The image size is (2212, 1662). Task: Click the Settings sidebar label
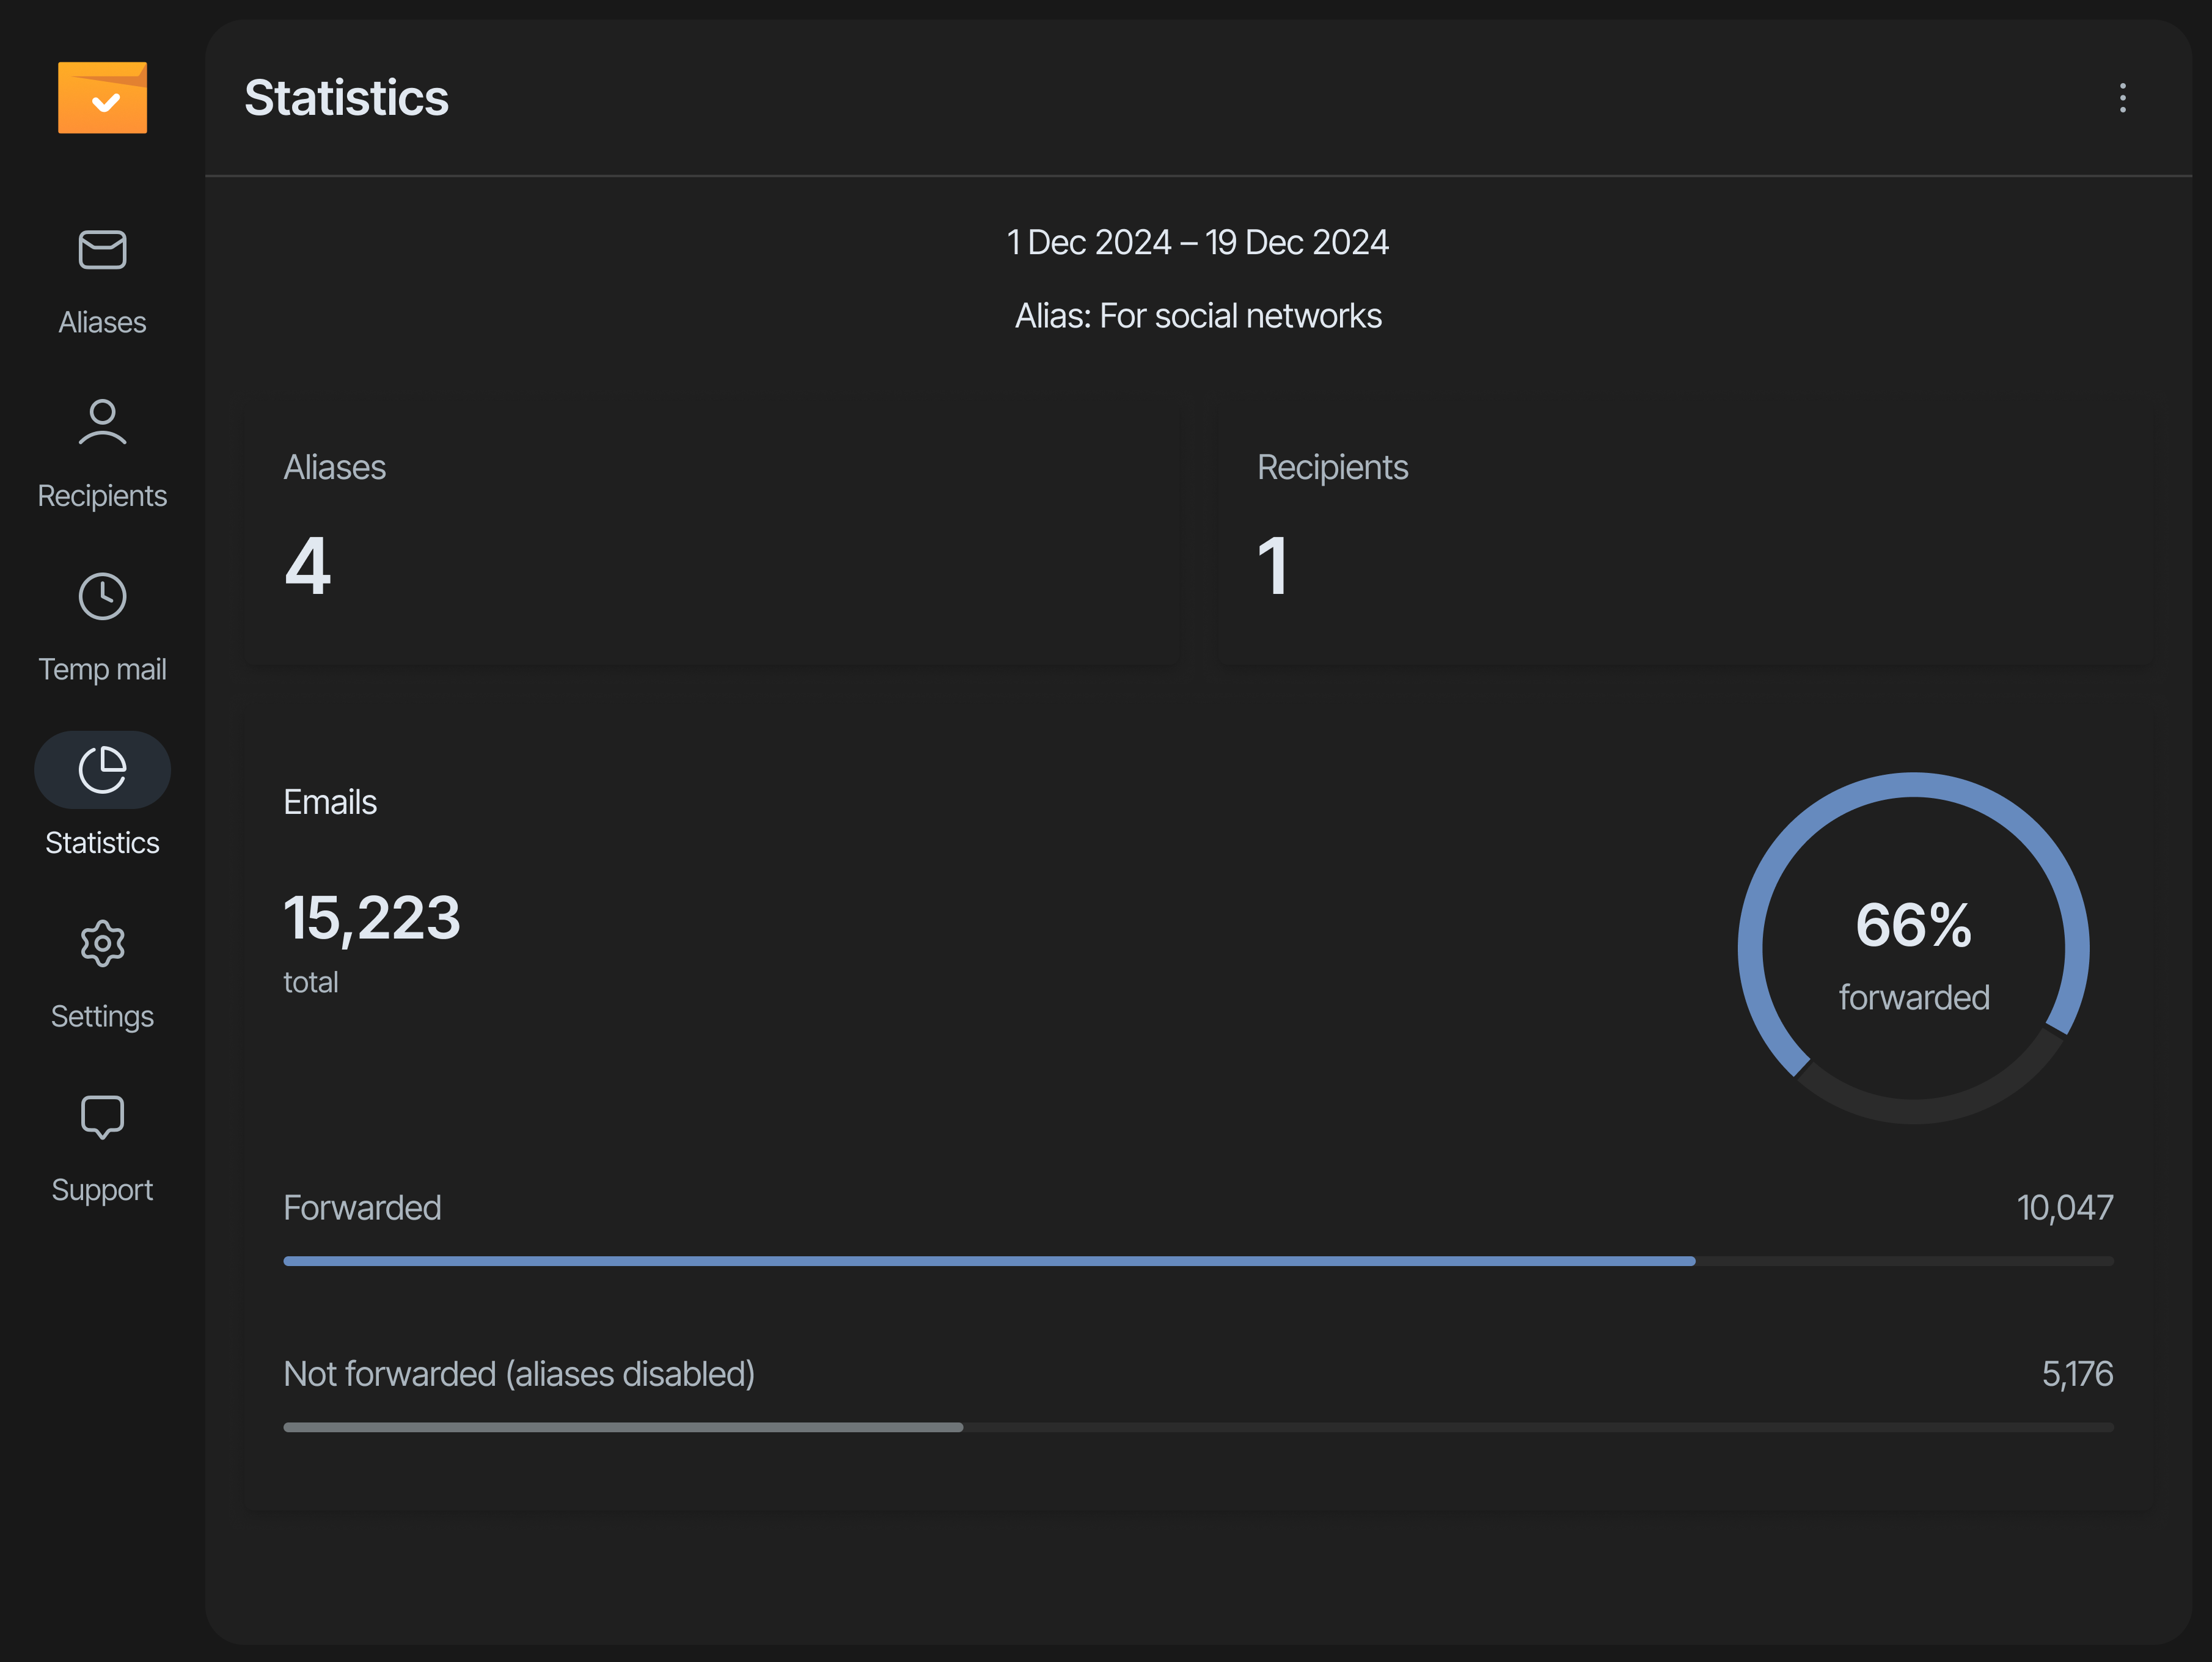[x=102, y=1016]
